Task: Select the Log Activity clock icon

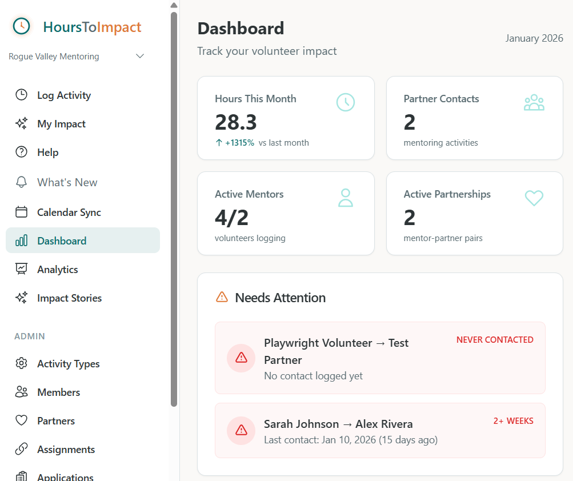Action: (21, 95)
